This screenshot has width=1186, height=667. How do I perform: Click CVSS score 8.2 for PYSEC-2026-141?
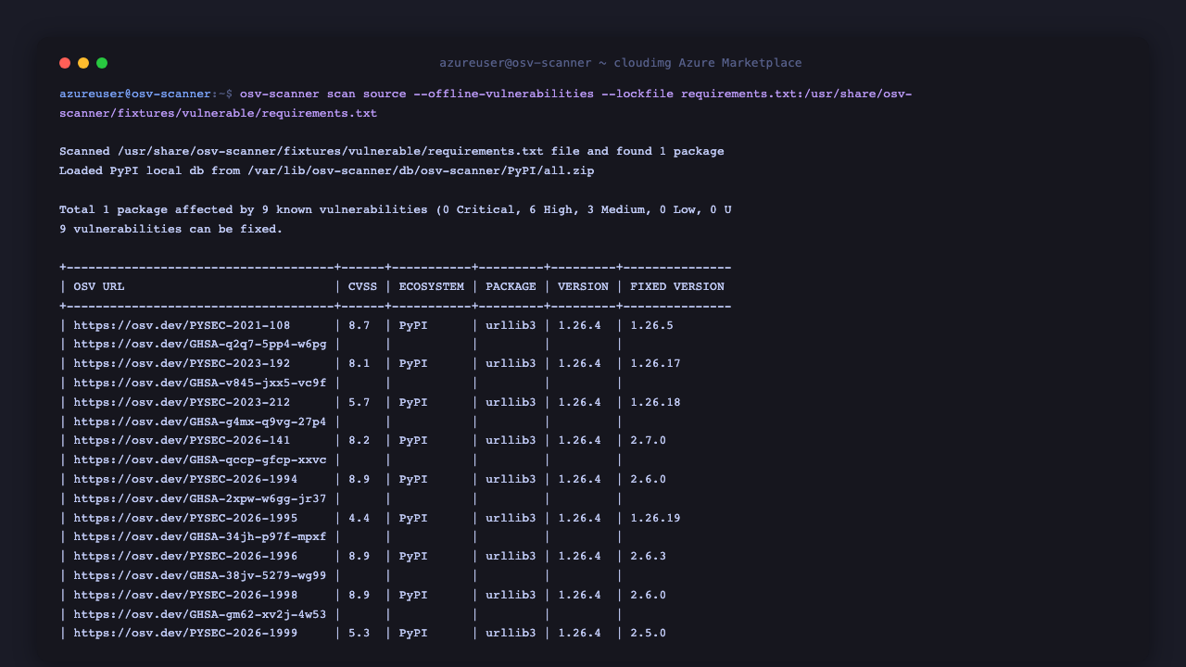(x=359, y=440)
